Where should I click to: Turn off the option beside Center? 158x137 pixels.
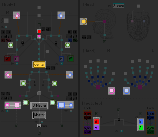coord(53,68)
